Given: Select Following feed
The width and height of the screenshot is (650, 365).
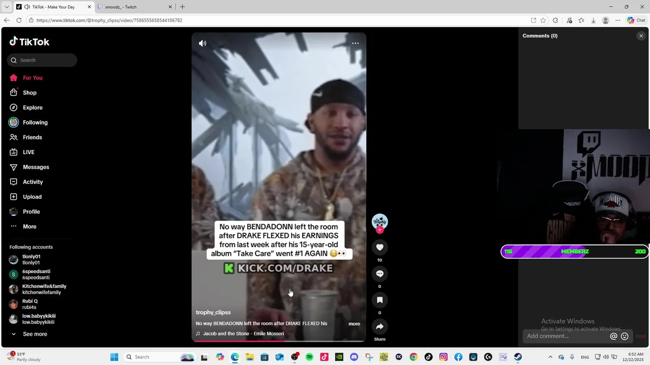Looking at the screenshot, I should pos(28,123).
